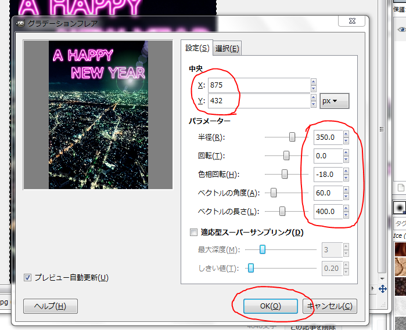Click the 回転(T) slider handle
Image resolution: width=406 pixels, height=330 pixels.
[x=286, y=155]
